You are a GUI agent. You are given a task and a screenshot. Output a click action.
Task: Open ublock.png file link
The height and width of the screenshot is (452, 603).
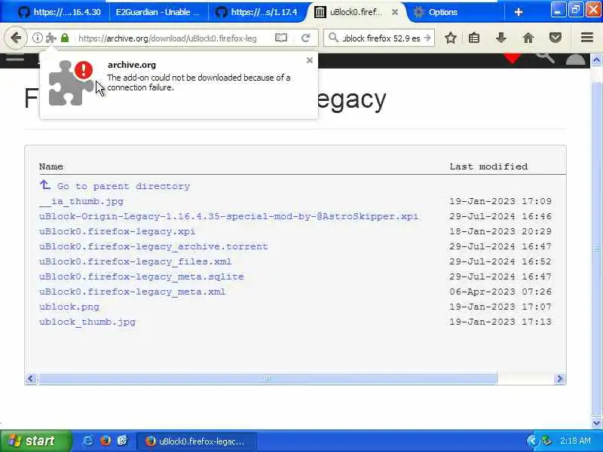tap(69, 307)
